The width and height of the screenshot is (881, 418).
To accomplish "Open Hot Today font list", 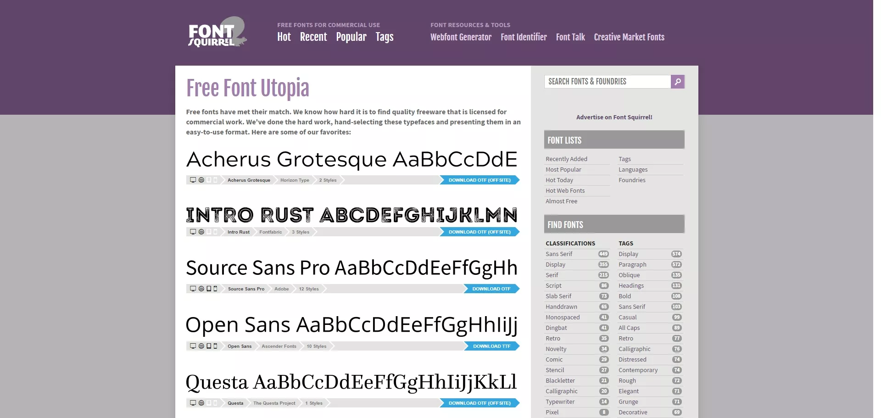I will tap(559, 180).
